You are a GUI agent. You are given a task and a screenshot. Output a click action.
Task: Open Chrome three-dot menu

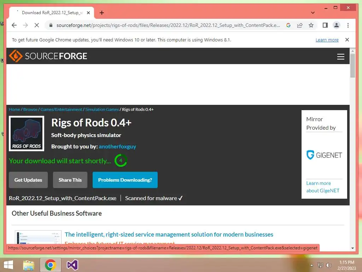point(348,25)
